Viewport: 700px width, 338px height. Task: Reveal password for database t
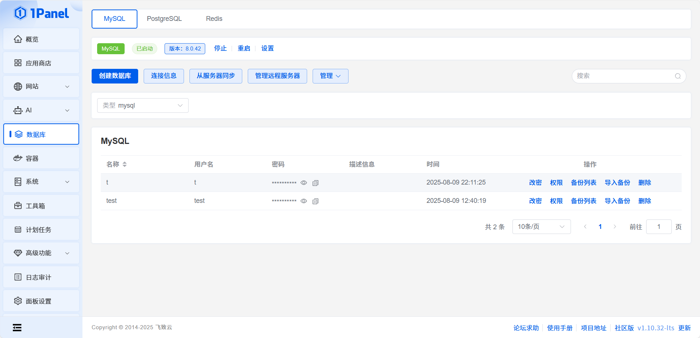coord(304,183)
